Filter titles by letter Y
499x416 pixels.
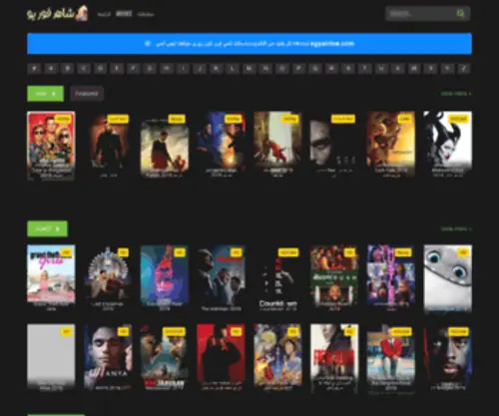[x=447, y=69]
